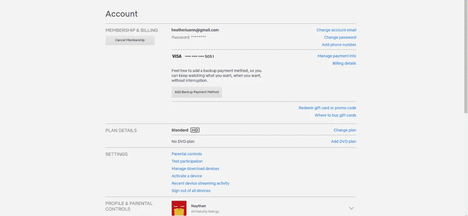
Task: Select the Add phone number link
Action: [339, 45]
